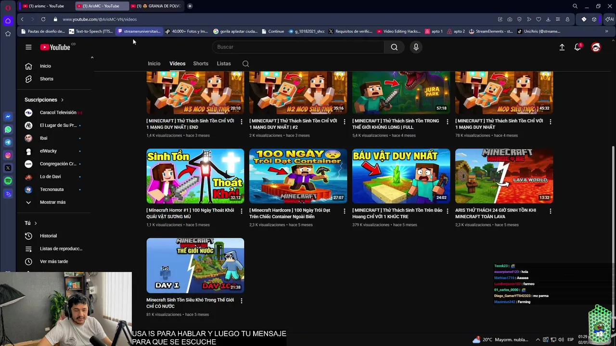The image size is (616, 346).
Task: Click the YouTube search magnifier button
Action: click(394, 47)
